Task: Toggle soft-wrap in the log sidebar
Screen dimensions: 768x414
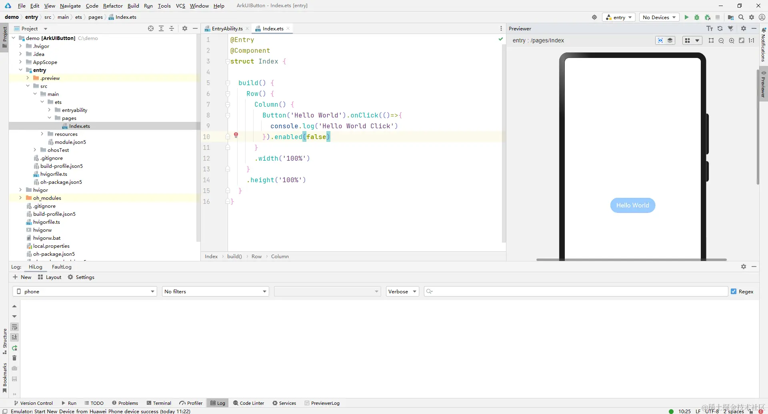Action: (14, 327)
